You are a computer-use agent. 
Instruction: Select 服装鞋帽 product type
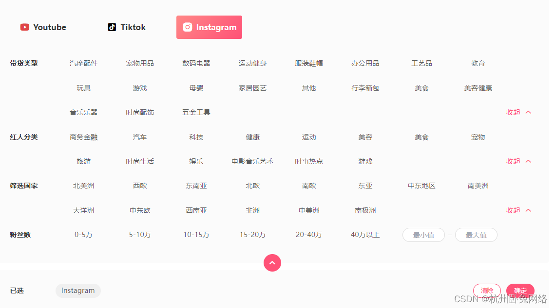308,63
